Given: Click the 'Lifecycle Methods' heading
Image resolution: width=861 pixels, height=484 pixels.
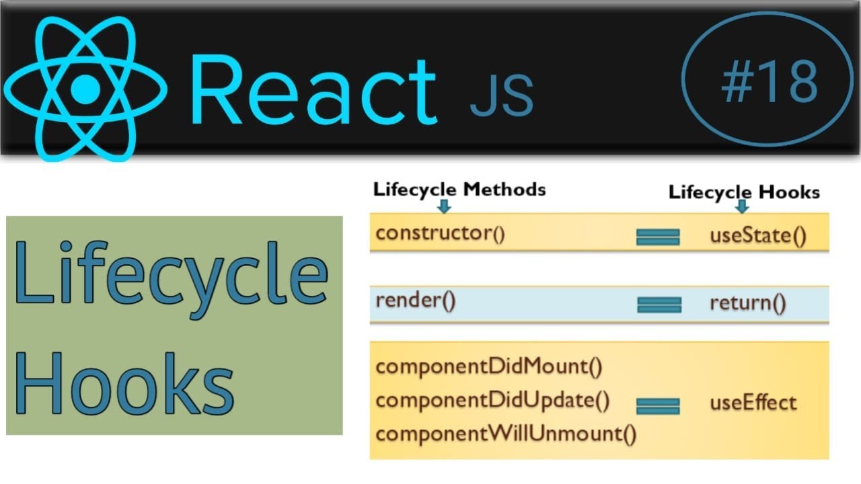Looking at the screenshot, I should click(459, 190).
